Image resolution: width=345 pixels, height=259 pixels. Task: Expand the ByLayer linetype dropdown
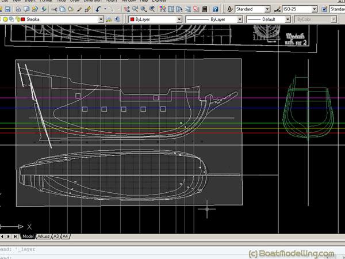pyautogui.click(x=240, y=20)
